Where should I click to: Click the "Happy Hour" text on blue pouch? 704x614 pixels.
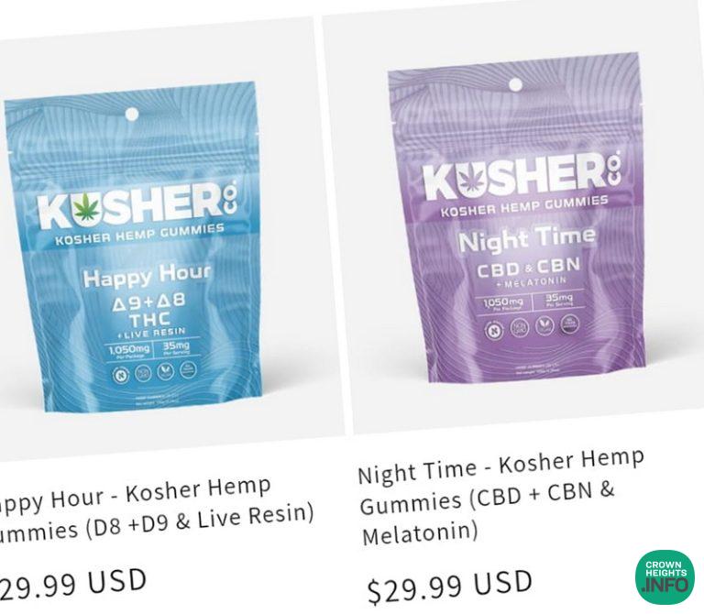pyautogui.click(x=147, y=276)
